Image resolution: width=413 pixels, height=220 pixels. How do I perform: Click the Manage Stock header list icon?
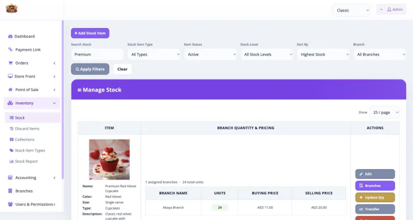point(80,90)
